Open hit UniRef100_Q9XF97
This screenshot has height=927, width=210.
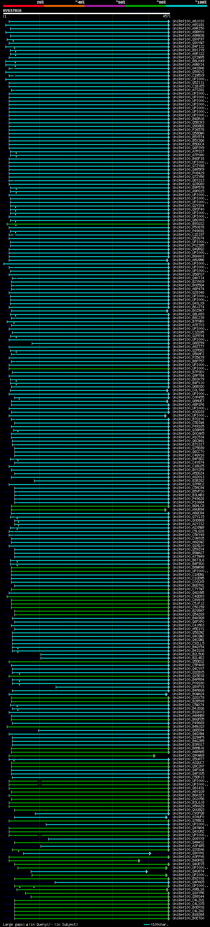(x=188, y=39)
